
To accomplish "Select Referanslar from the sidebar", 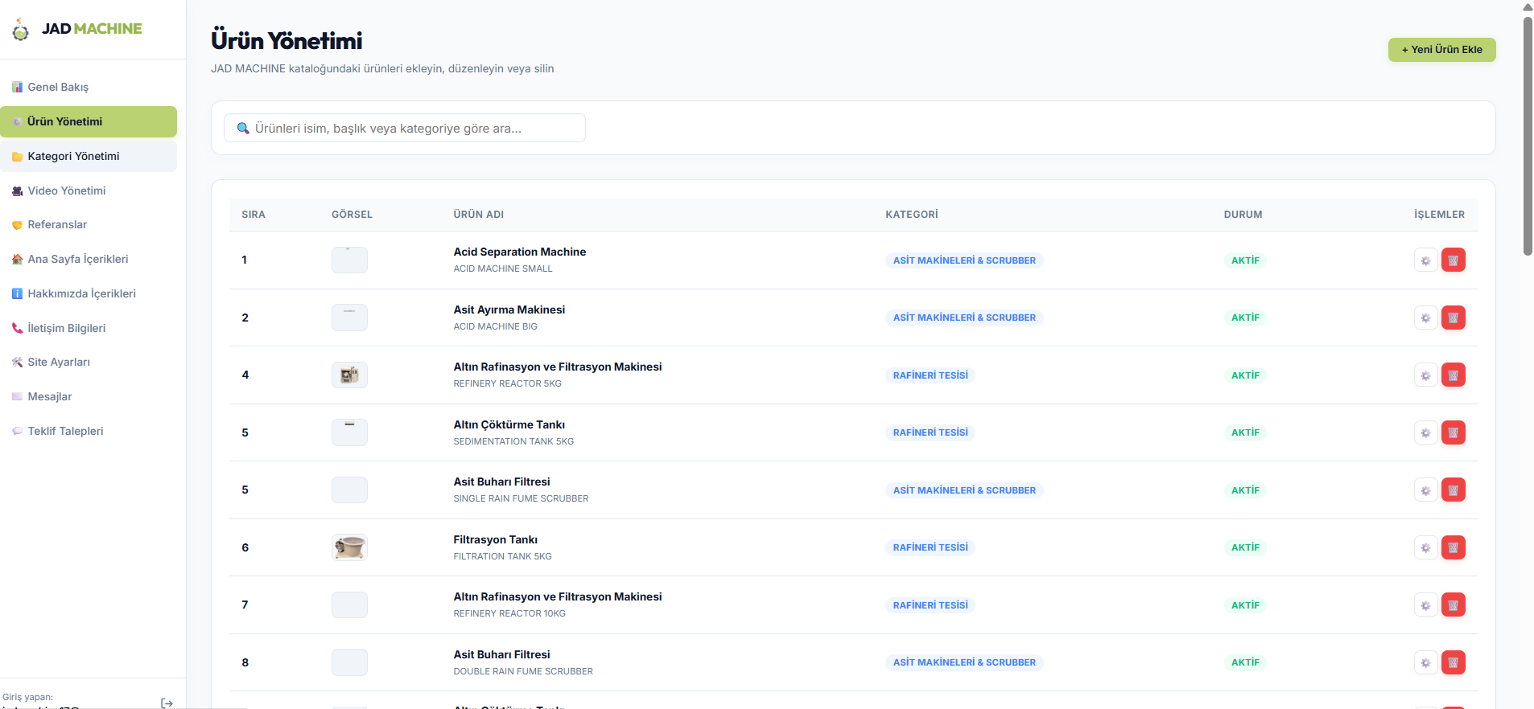I will pyautogui.click(x=89, y=224).
